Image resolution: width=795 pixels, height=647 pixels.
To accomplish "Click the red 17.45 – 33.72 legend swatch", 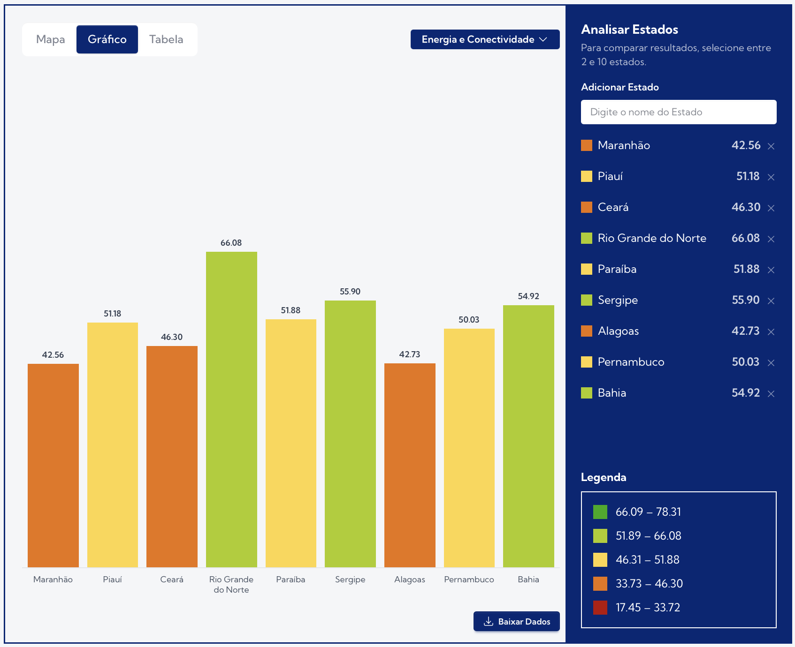I will click(600, 608).
